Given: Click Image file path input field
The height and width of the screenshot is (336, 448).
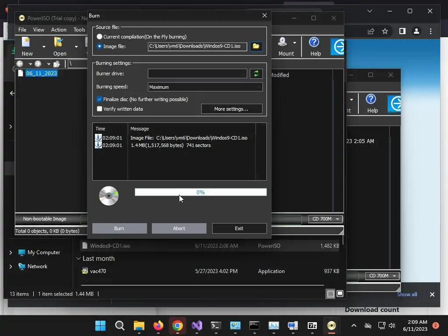Looking at the screenshot, I should pos(197,46).
